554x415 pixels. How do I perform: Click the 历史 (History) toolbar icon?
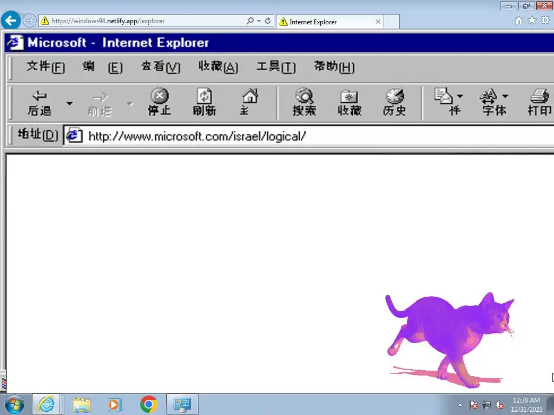(394, 102)
